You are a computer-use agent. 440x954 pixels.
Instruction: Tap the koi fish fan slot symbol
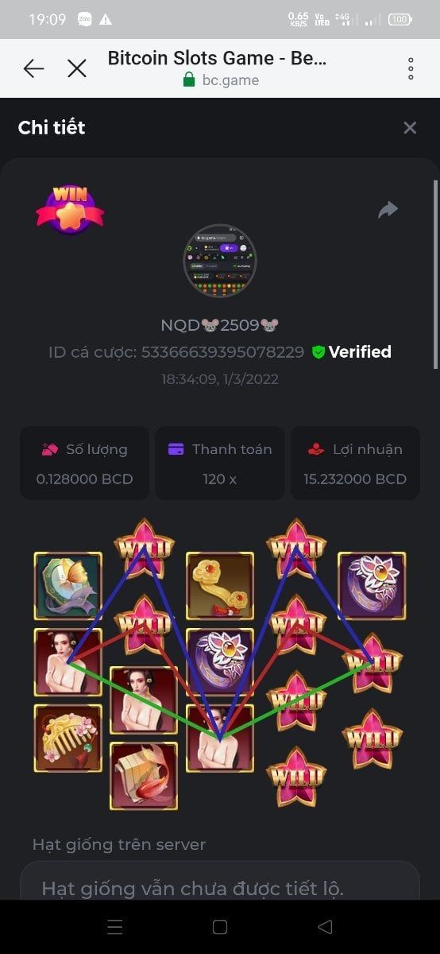click(x=144, y=775)
